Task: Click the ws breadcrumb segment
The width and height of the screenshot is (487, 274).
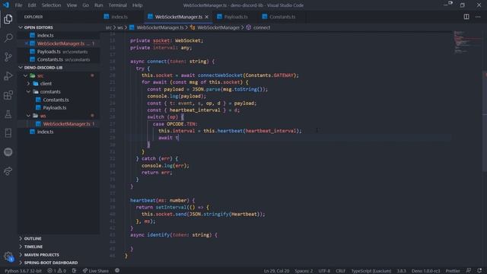Action: [120, 27]
